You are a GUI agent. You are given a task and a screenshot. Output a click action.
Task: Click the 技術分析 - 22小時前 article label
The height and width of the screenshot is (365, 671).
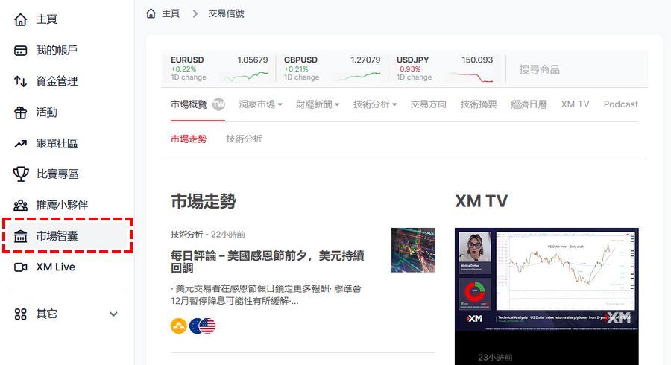208,234
